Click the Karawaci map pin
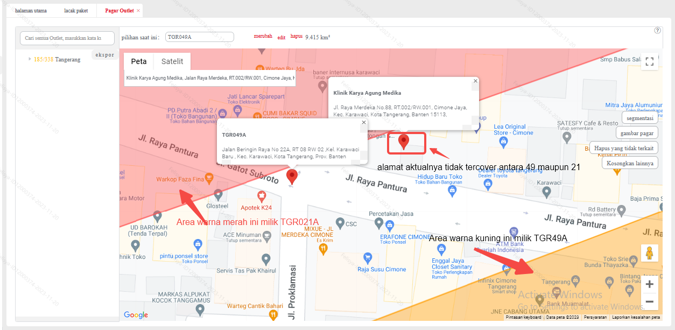 [x=547, y=192]
